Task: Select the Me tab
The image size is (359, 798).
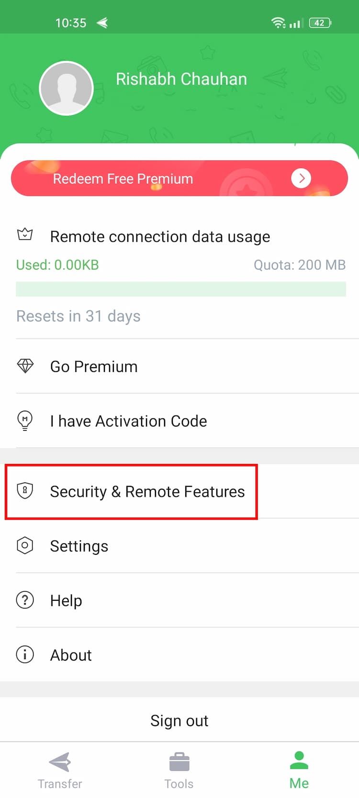Action: click(x=299, y=770)
